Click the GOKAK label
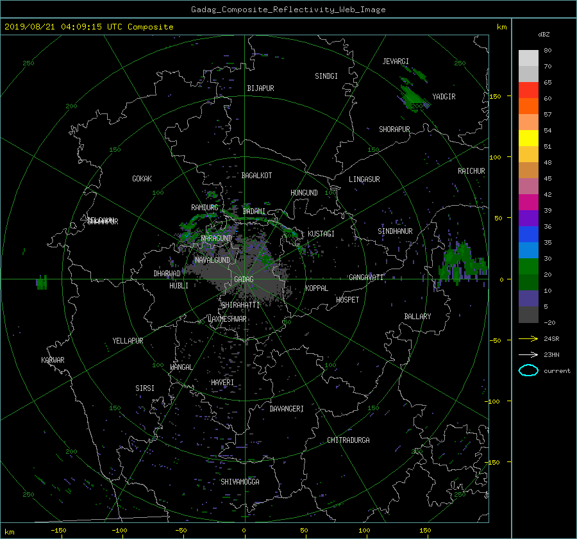The height and width of the screenshot is (539, 577). point(142,179)
